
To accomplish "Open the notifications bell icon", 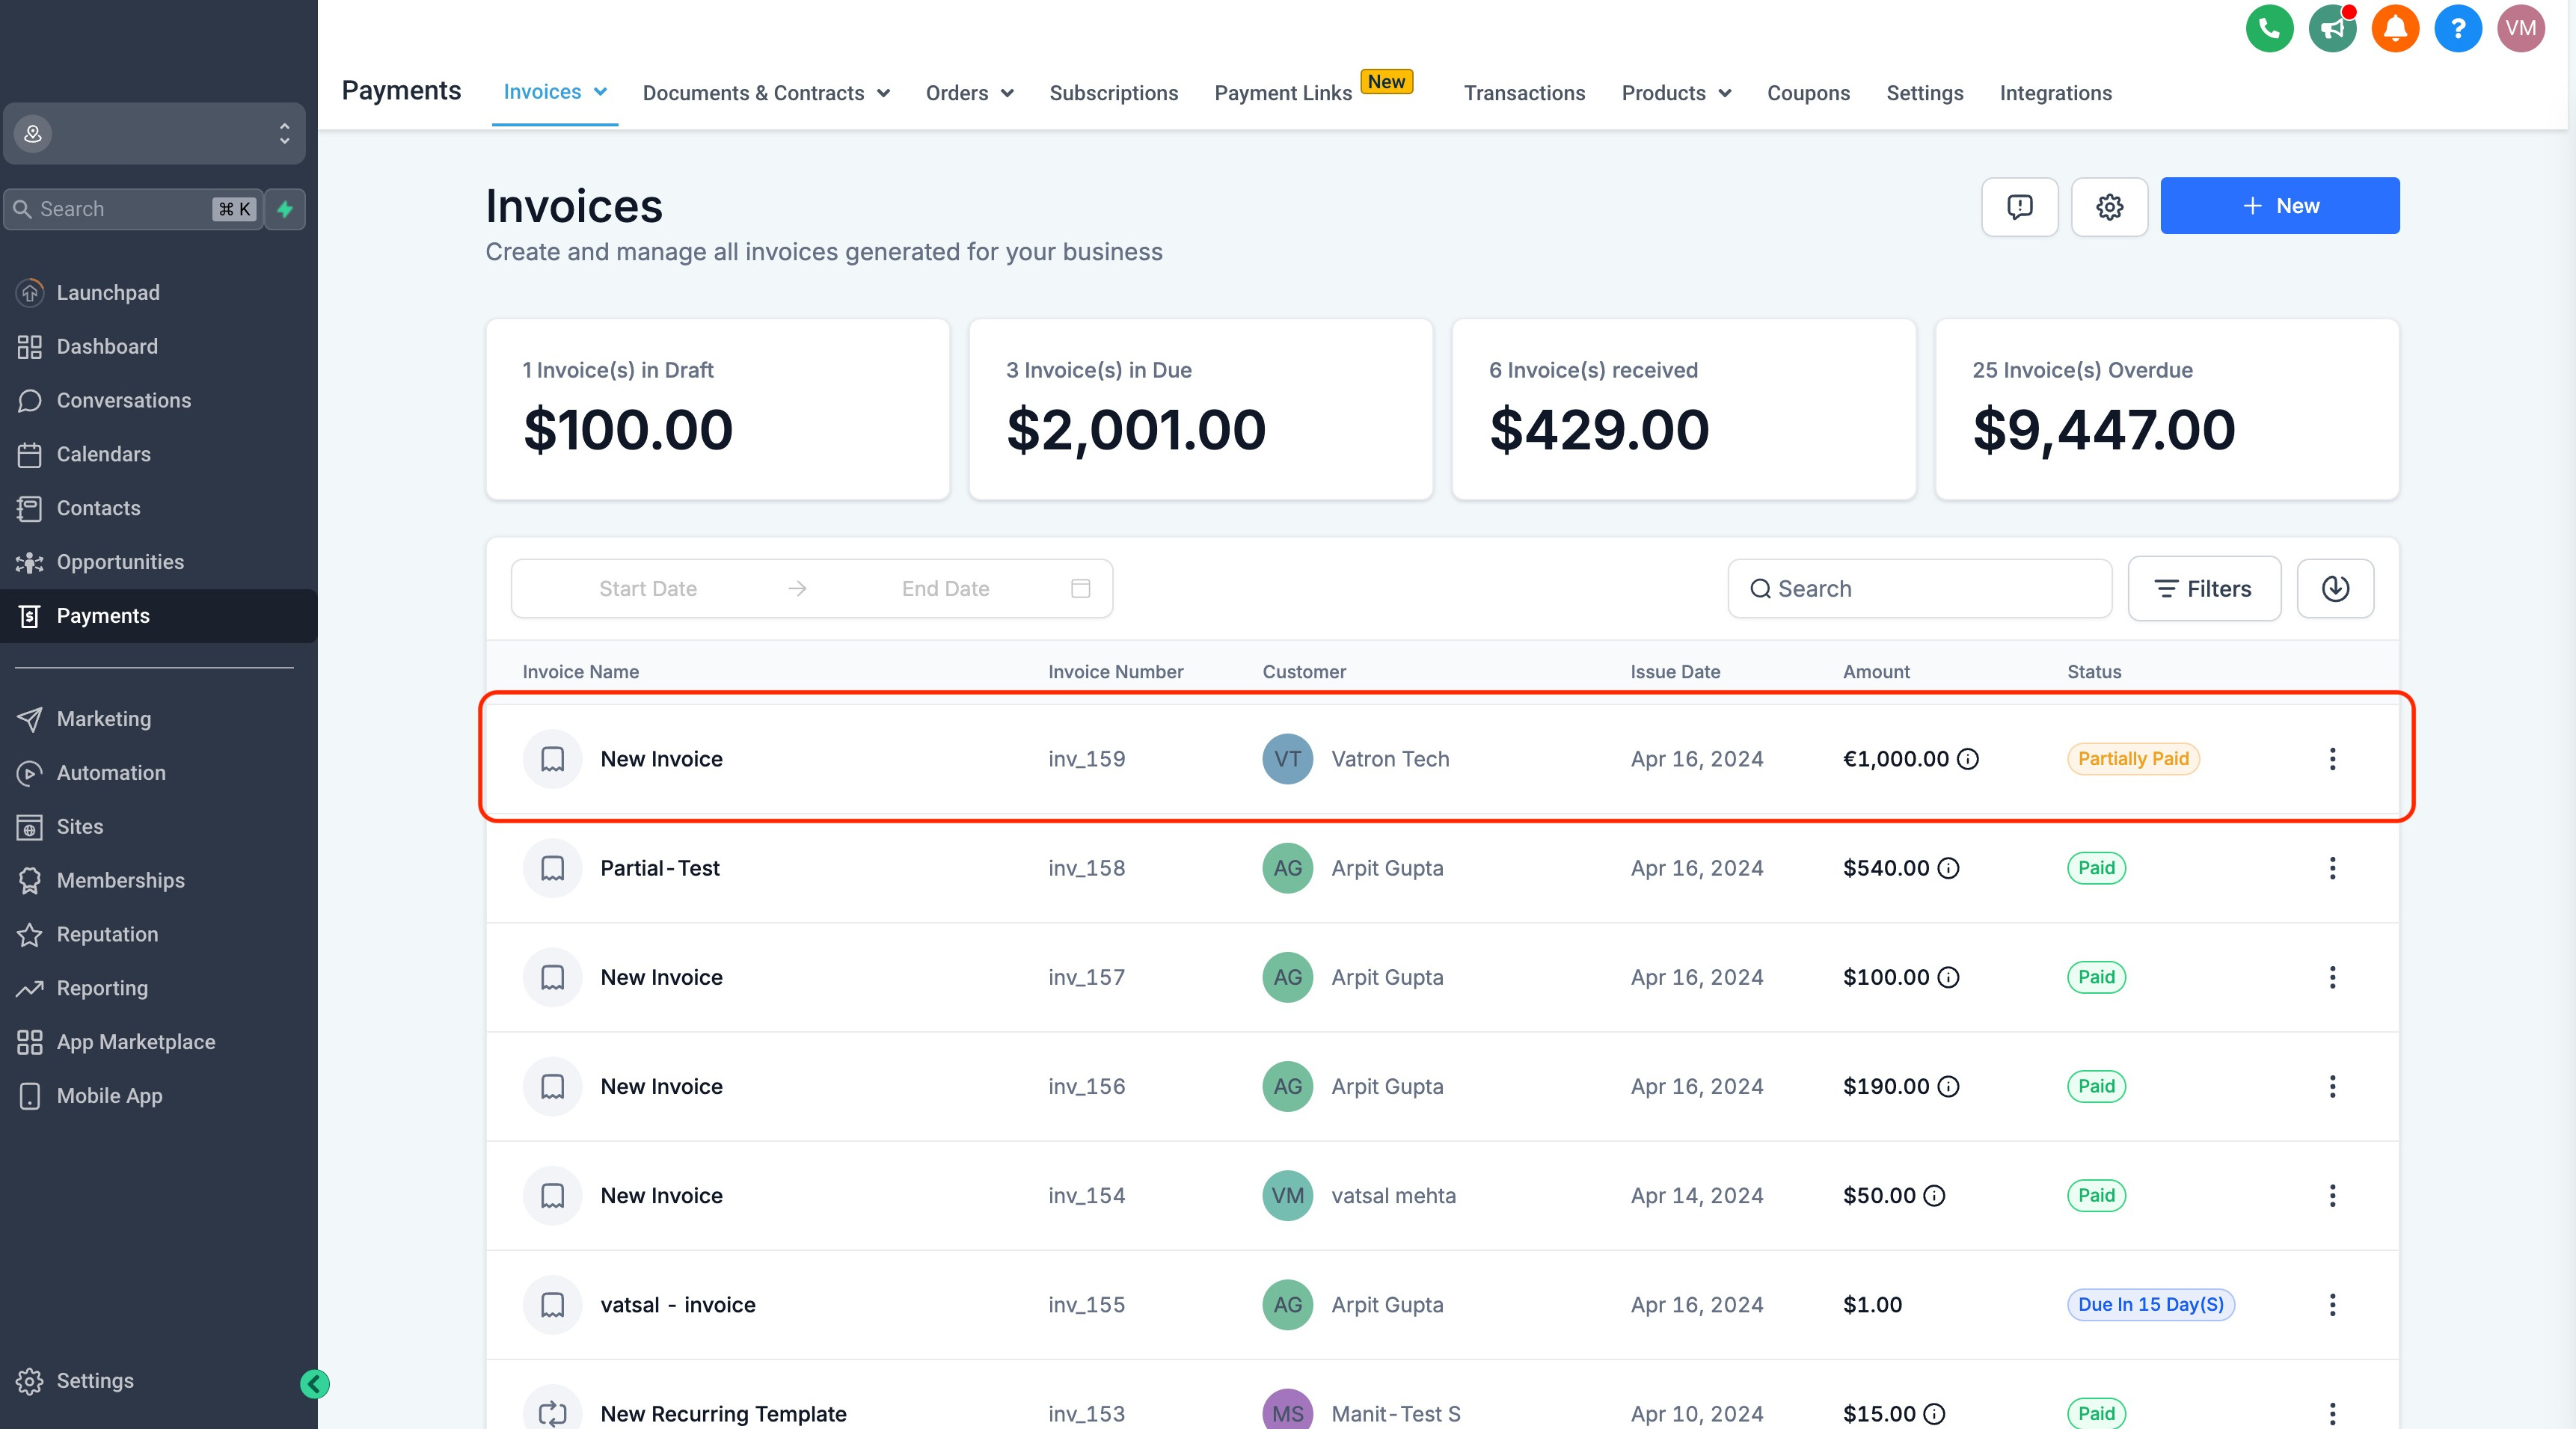I will (2395, 29).
